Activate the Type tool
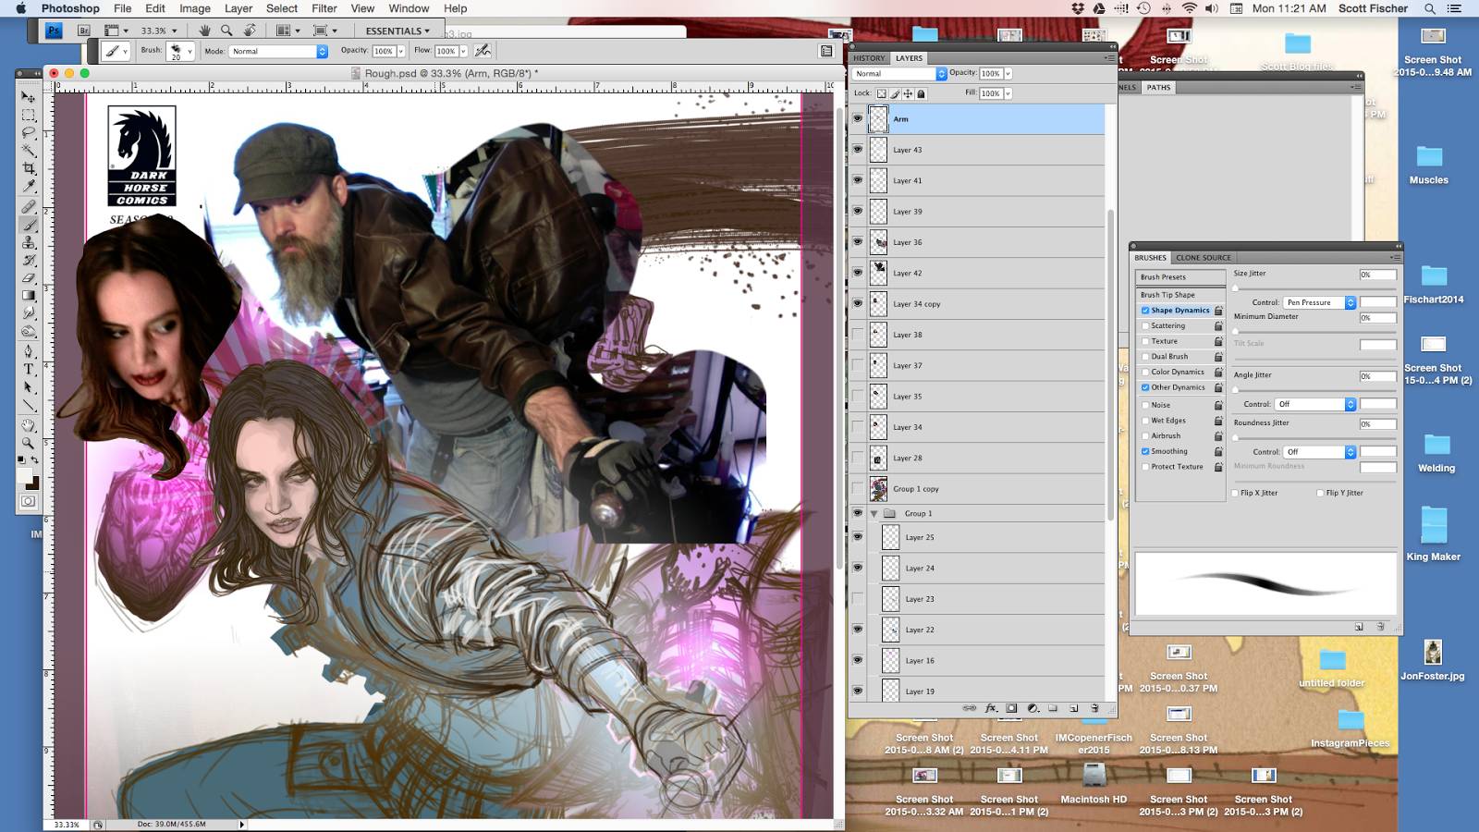The height and width of the screenshot is (832, 1479). click(x=29, y=369)
